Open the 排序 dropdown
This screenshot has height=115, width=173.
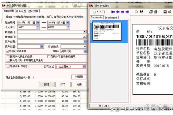click(x=85, y=51)
